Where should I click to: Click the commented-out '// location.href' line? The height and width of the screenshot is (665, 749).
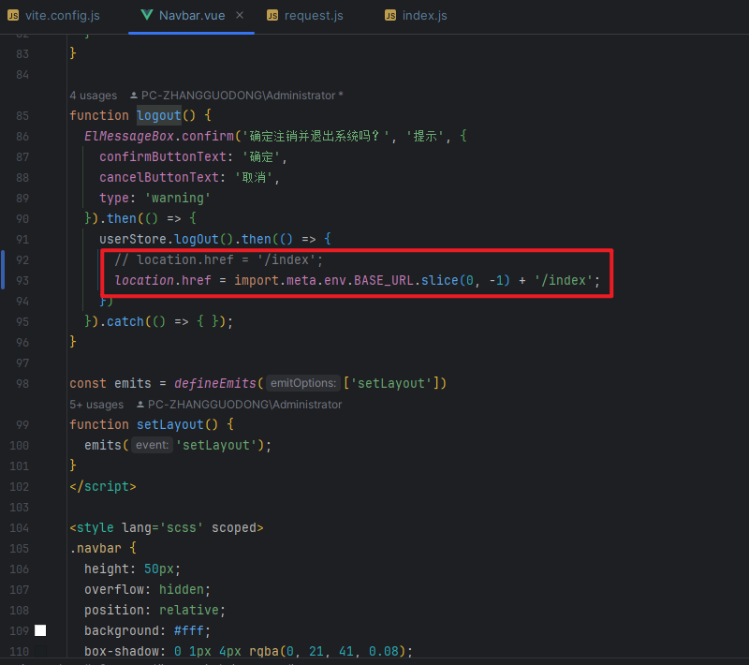(x=219, y=259)
